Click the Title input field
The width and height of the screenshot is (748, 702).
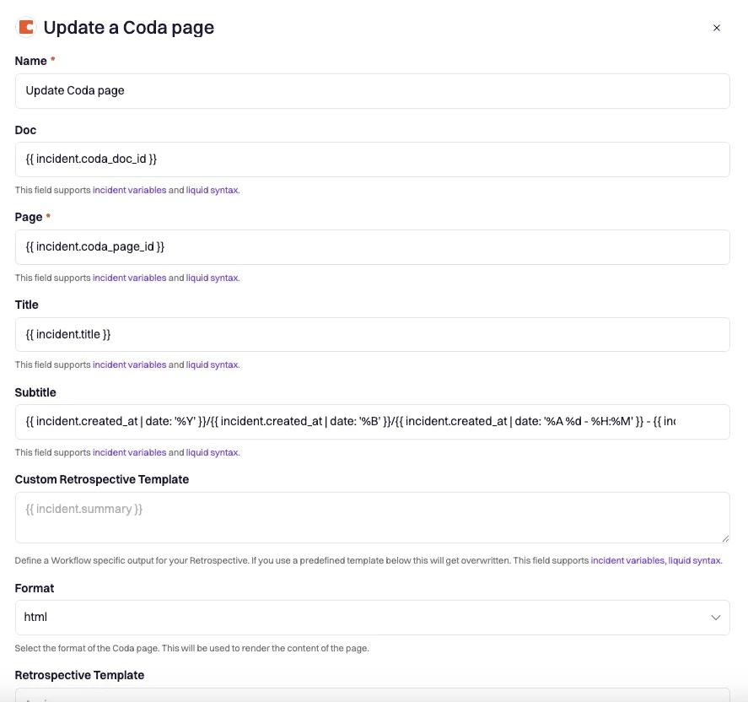click(x=372, y=334)
